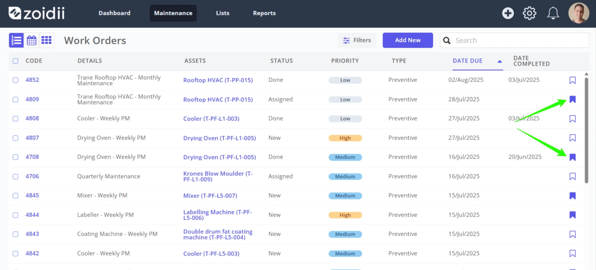Screen dimensions: 596x270
Task: Check the box for order 4852
Action: pyautogui.click(x=15, y=80)
